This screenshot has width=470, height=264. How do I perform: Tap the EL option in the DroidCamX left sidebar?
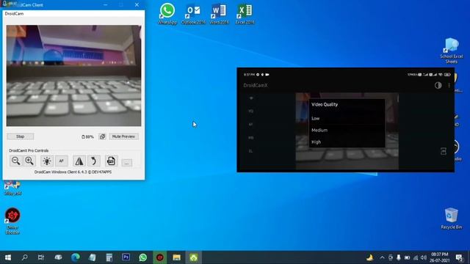(251, 151)
